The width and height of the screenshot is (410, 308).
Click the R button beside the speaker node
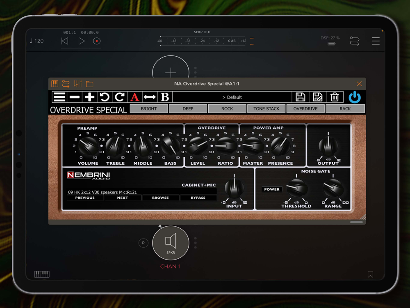[x=143, y=243]
